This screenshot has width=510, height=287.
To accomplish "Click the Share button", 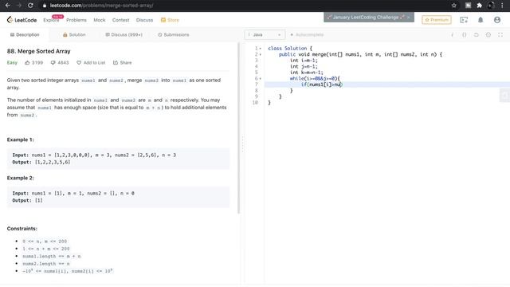I will point(122,62).
